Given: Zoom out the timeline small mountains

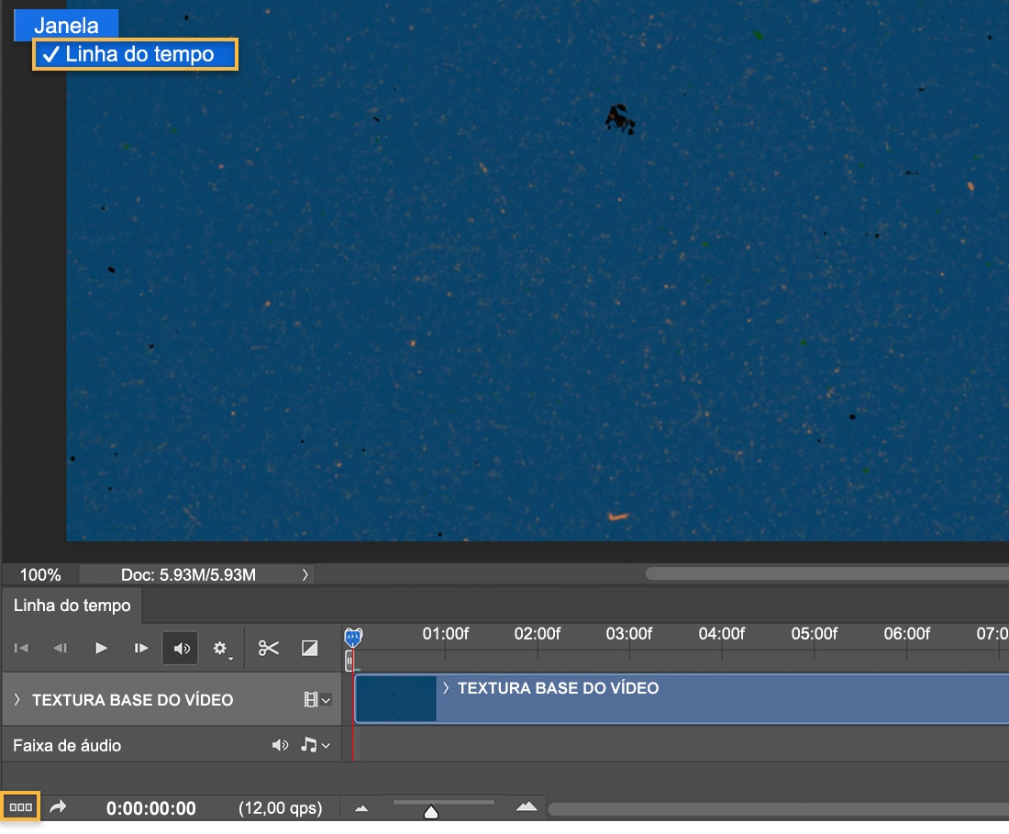Looking at the screenshot, I should [x=361, y=809].
